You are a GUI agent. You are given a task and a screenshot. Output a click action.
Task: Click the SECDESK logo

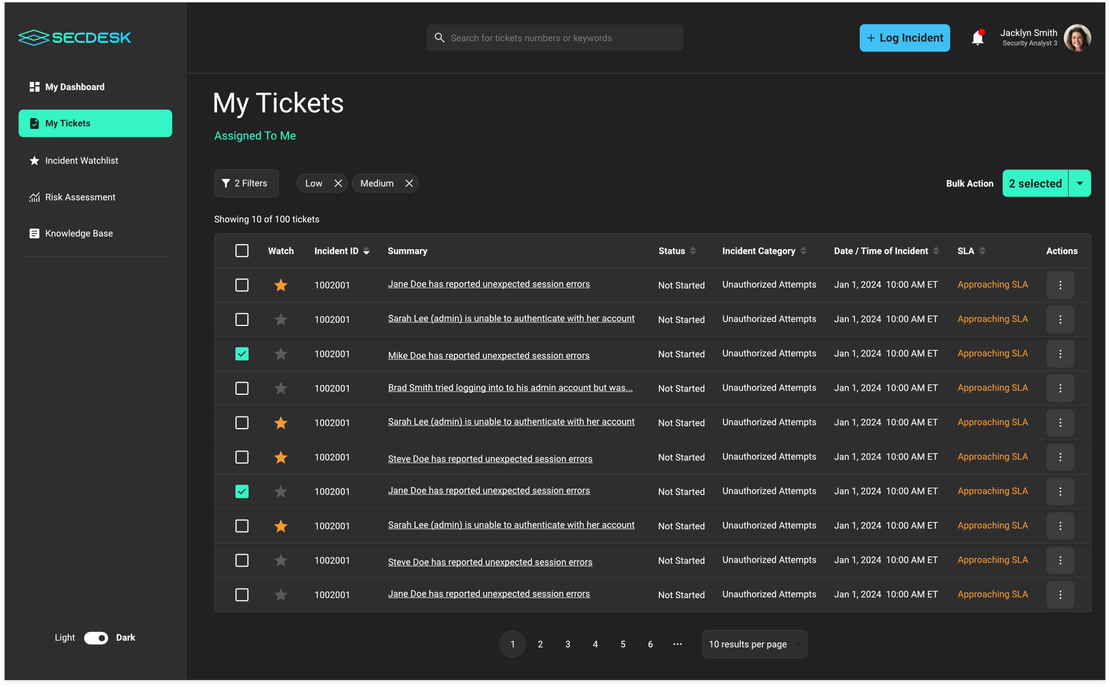coord(75,38)
